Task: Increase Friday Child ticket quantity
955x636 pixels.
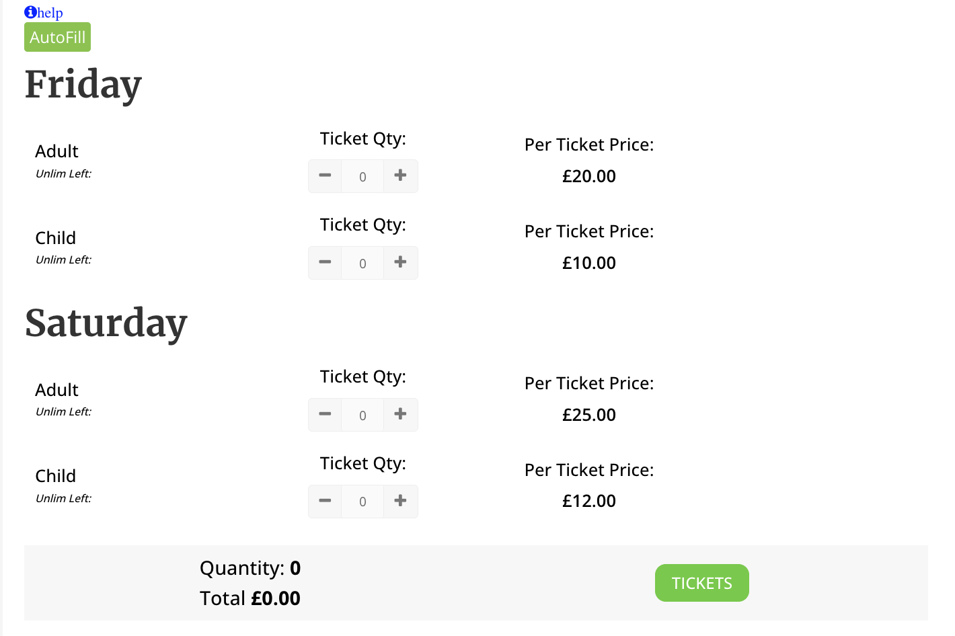Action: pyautogui.click(x=400, y=262)
